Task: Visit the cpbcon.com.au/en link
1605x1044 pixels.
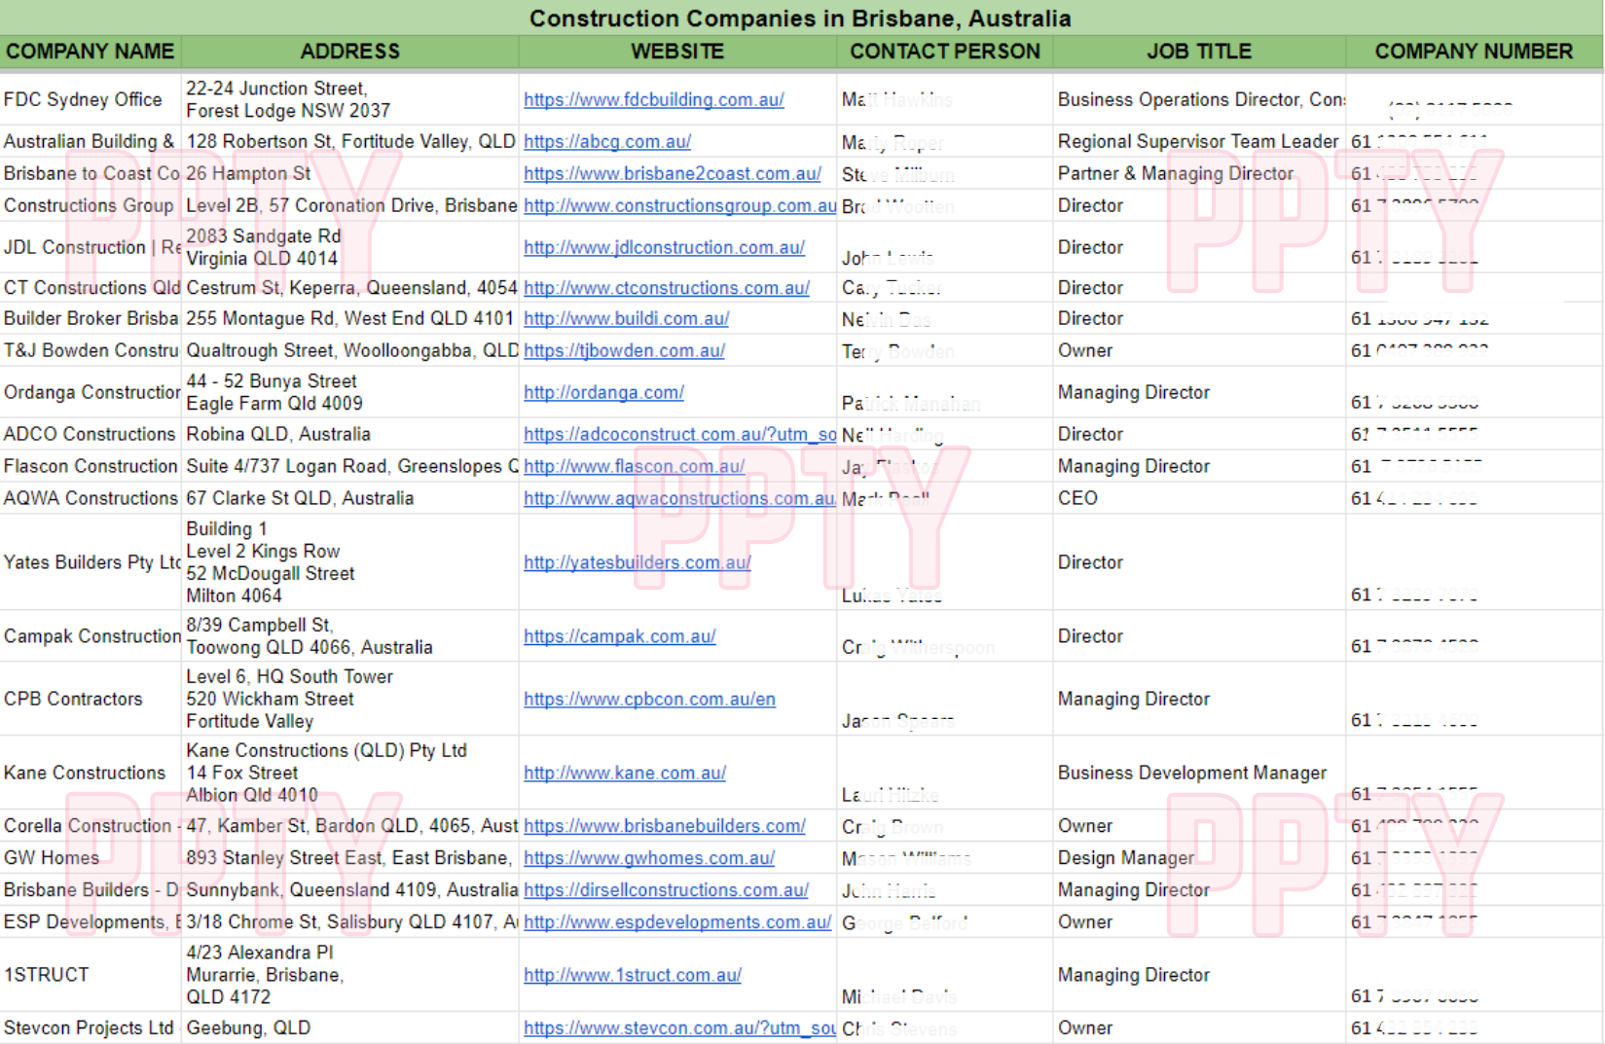Action: tap(649, 700)
